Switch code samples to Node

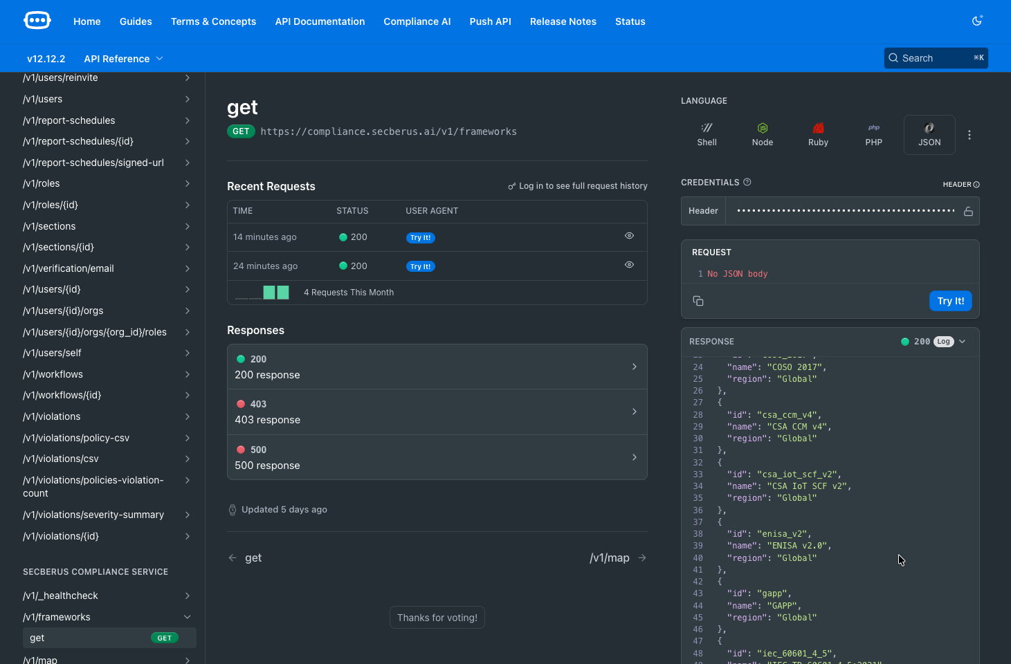tap(762, 133)
